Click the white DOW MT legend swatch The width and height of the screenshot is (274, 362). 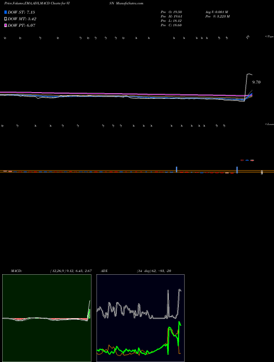coord(5,19)
